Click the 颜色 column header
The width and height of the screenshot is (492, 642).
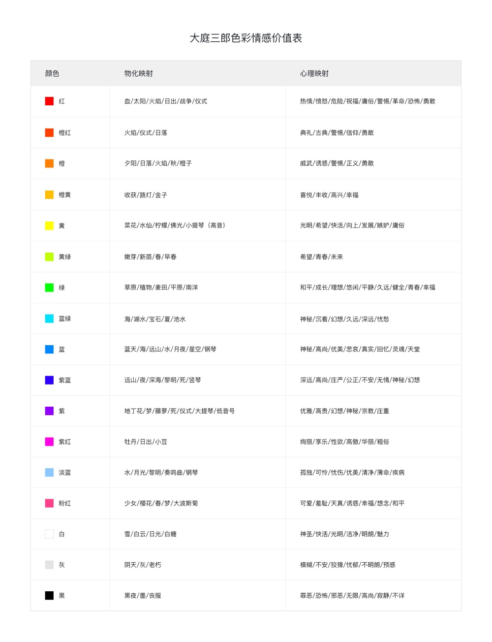pos(52,73)
